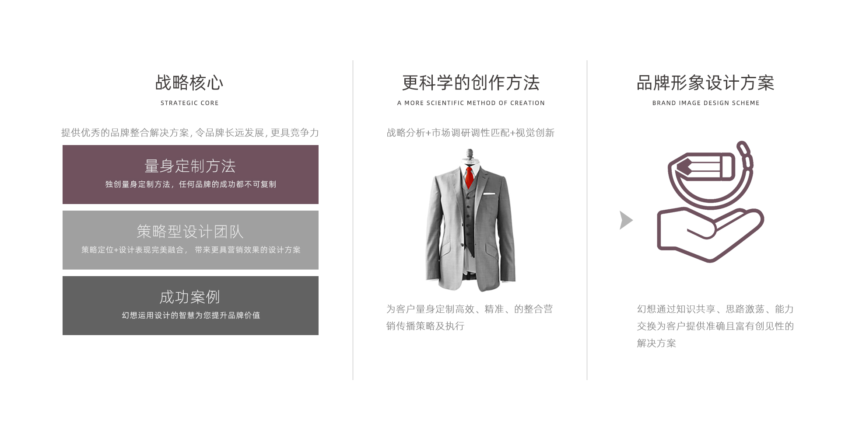Click the 幻想通过知识共享 paragraph
The height and width of the screenshot is (426, 859).
coord(715,326)
